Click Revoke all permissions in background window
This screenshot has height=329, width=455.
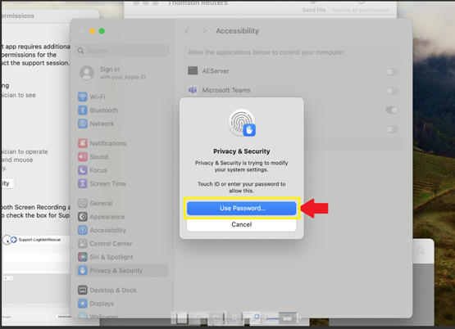[x=361, y=10]
